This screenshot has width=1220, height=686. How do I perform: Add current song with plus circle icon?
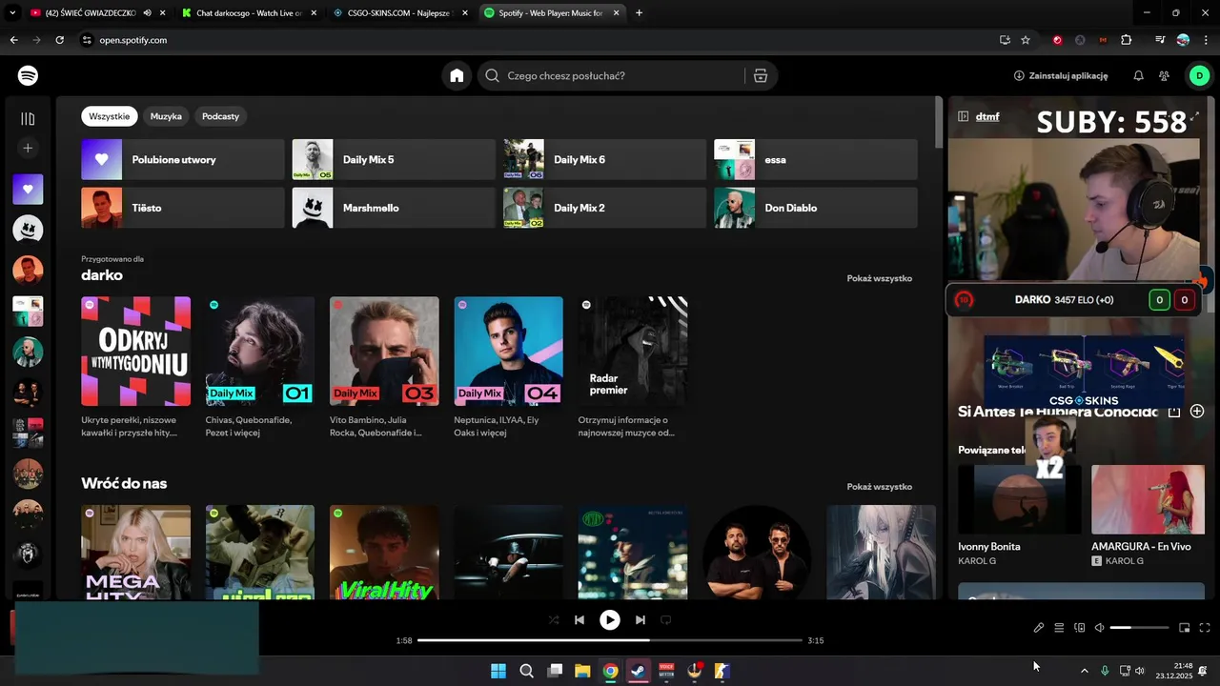point(1197,412)
